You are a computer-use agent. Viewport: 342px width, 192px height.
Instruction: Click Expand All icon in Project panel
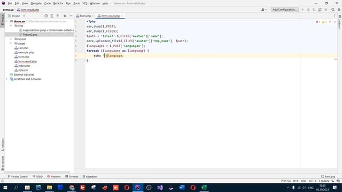[x=52, y=16]
